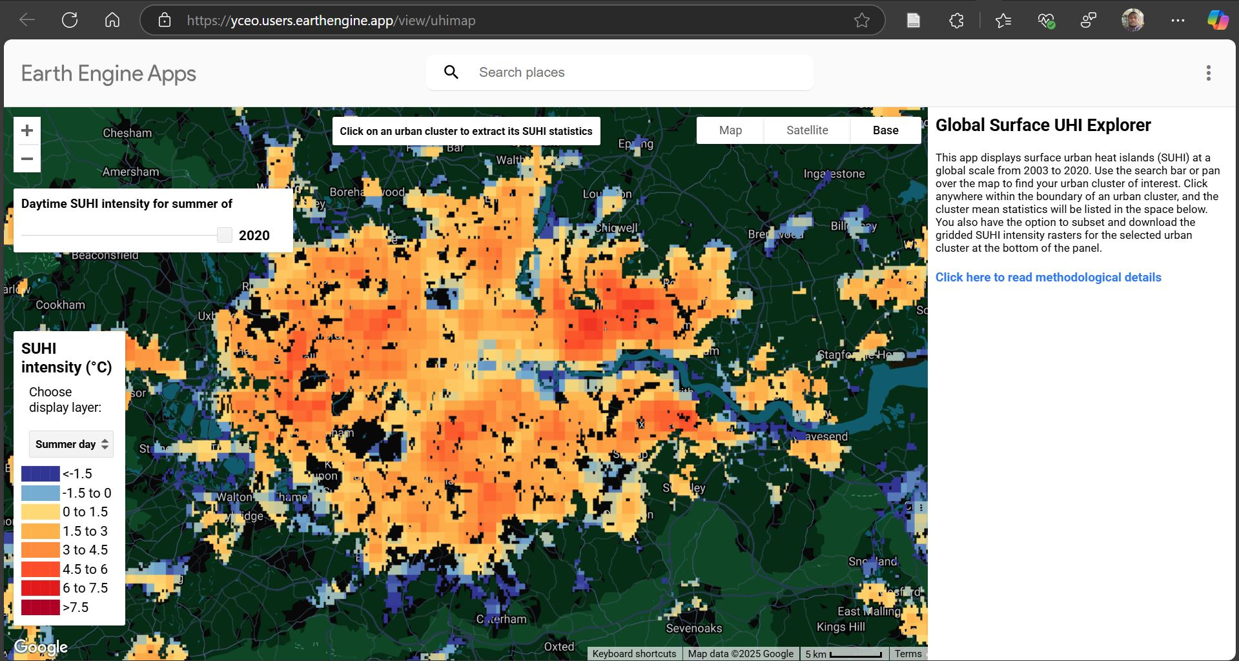Viewport: 1239px width, 661px height.
Task: Open the reading view document icon
Action: 914,21
